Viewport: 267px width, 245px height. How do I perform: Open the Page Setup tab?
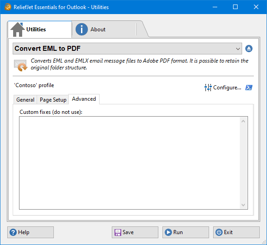(x=53, y=99)
